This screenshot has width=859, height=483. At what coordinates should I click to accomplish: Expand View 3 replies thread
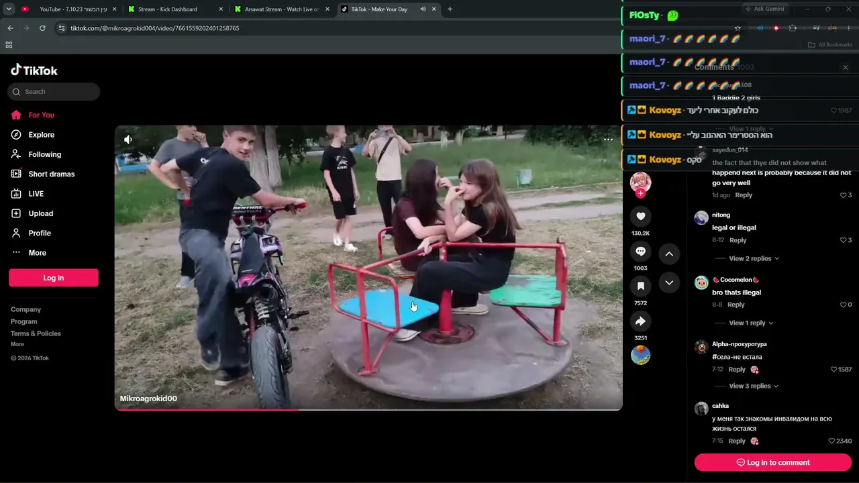[x=754, y=386]
